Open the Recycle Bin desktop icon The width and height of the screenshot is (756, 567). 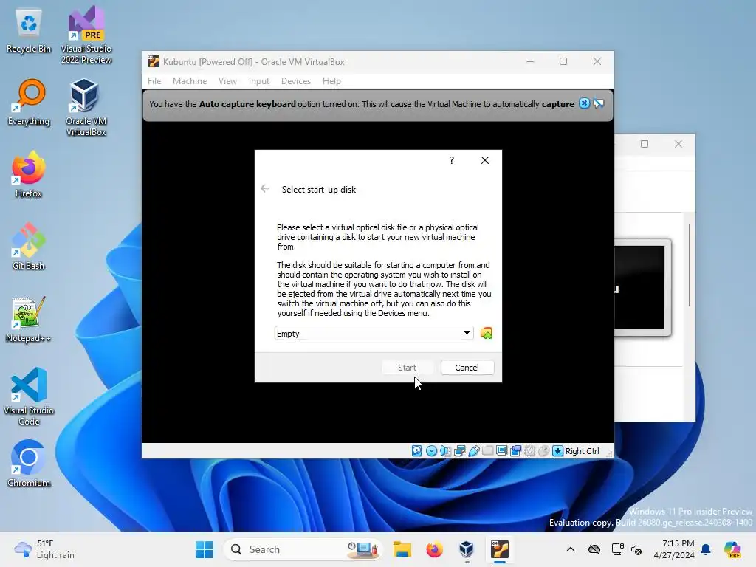click(x=29, y=31)
